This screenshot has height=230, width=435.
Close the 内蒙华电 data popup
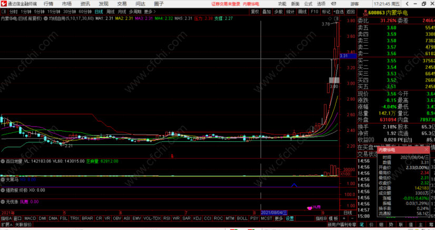[x=427, y=150]
